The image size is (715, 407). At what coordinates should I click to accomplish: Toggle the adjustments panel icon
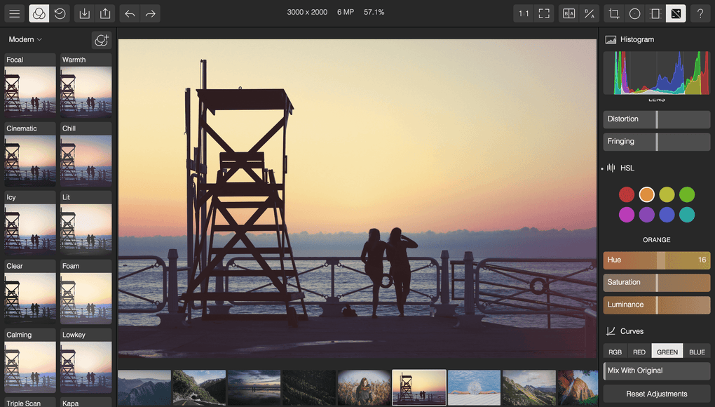coord(676,13)
